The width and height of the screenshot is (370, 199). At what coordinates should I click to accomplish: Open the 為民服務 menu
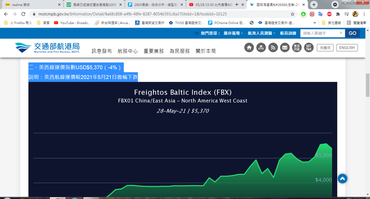tap(180, 51)
